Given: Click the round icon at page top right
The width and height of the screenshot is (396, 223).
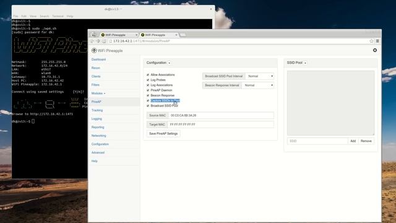Looking at the screenshot, I should coord(375,50).
